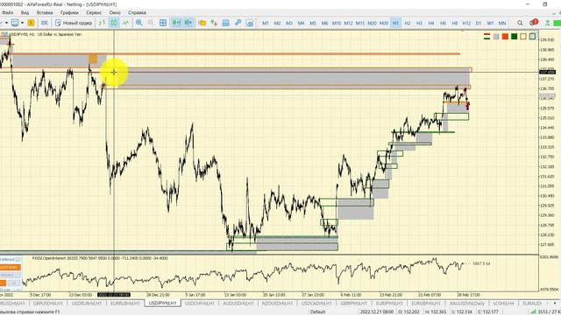Click the green-red arrows indicators icon
Viewport: 561px width, 315px height.
coord(214,23)
